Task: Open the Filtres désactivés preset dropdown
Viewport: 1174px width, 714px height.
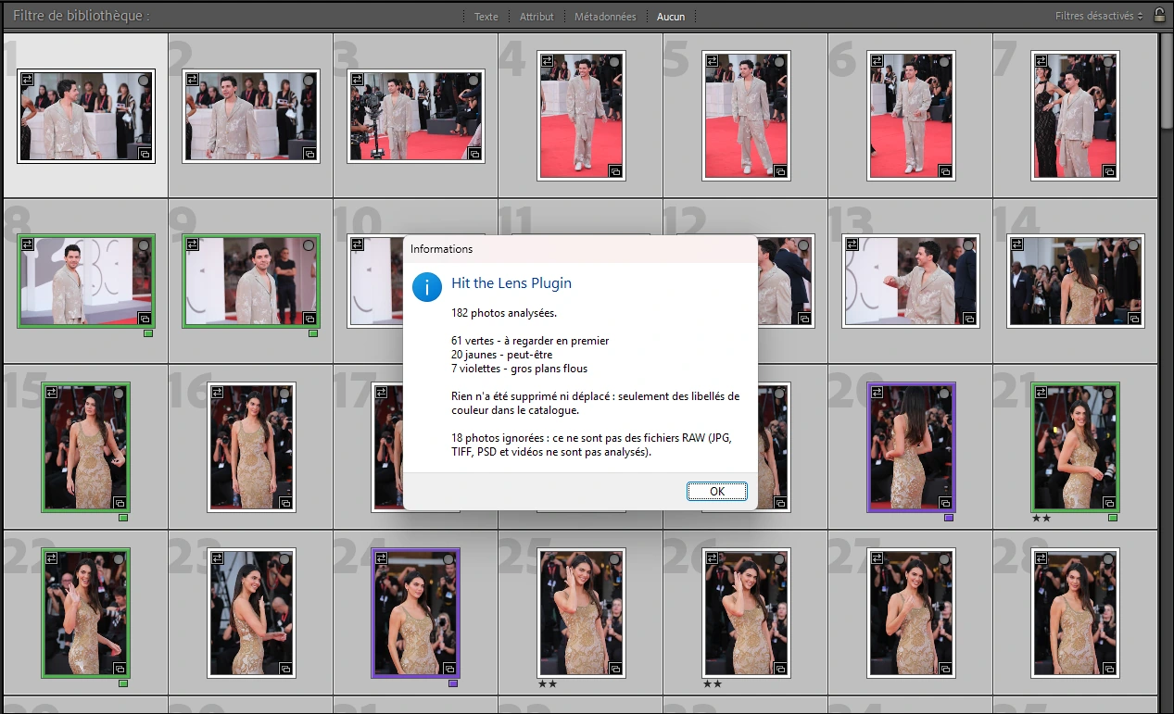Action: pos(1099,16)
